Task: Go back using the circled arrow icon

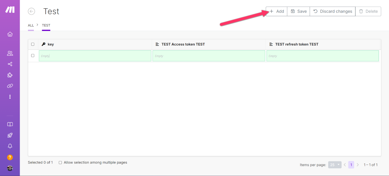Action: click(31, 11)
